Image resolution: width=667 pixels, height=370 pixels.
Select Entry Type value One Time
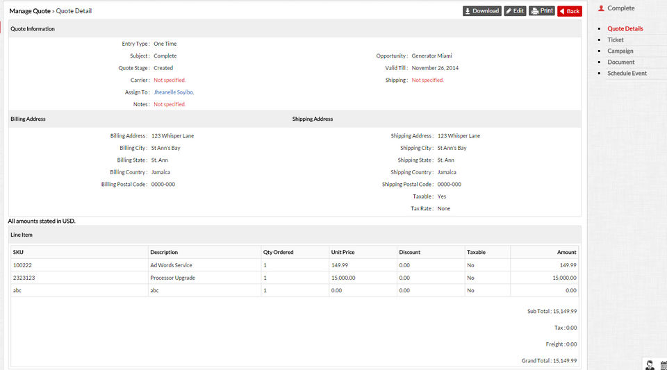tap(165, 44)
